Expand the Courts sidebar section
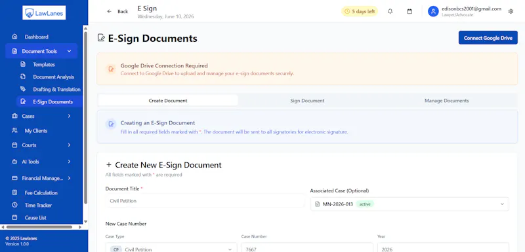 41,145
